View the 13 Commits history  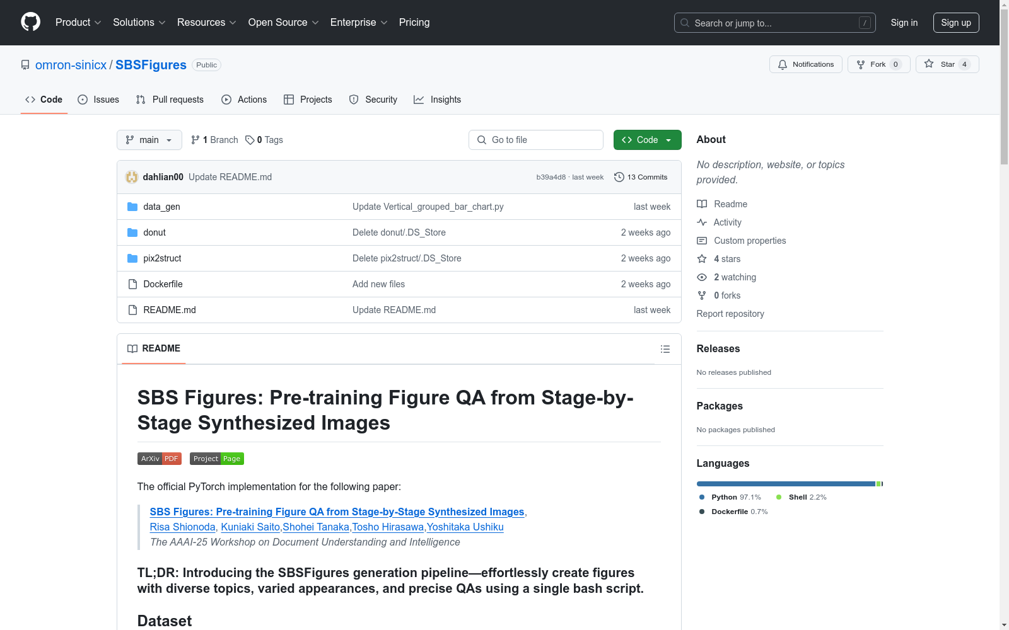point(641,177)
